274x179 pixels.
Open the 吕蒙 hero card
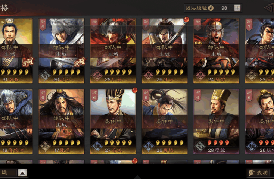[x=216, y=51]
